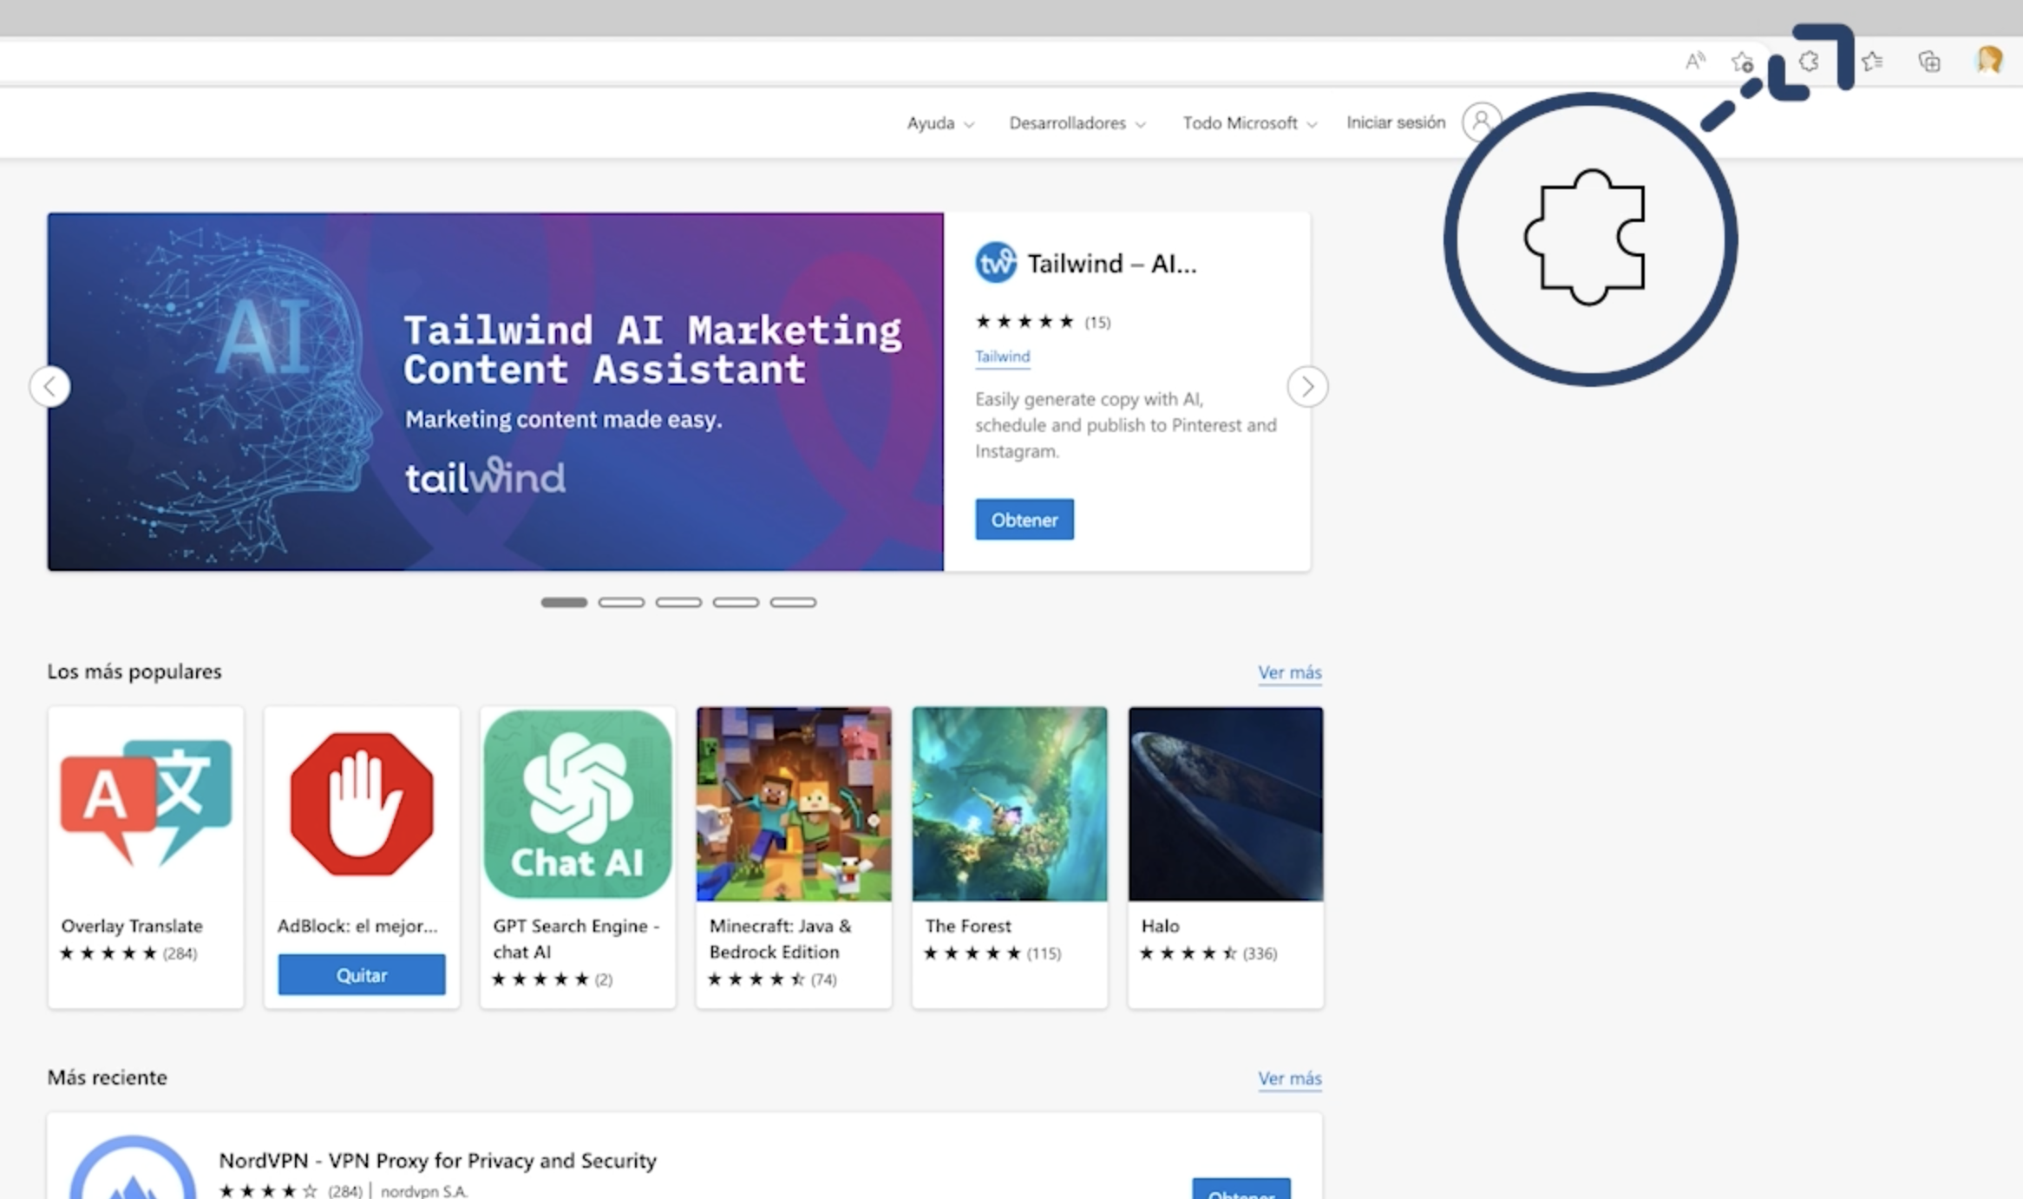Open the Tailwind app logo icon
The height and width of the screenshot is (1199, 2023).
point(994,263)
